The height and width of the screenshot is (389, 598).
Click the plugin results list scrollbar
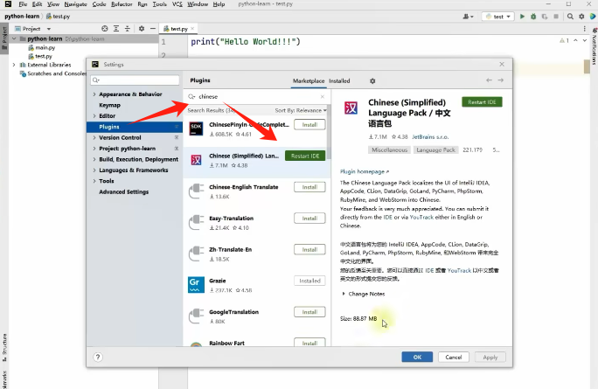click(329, 132)
